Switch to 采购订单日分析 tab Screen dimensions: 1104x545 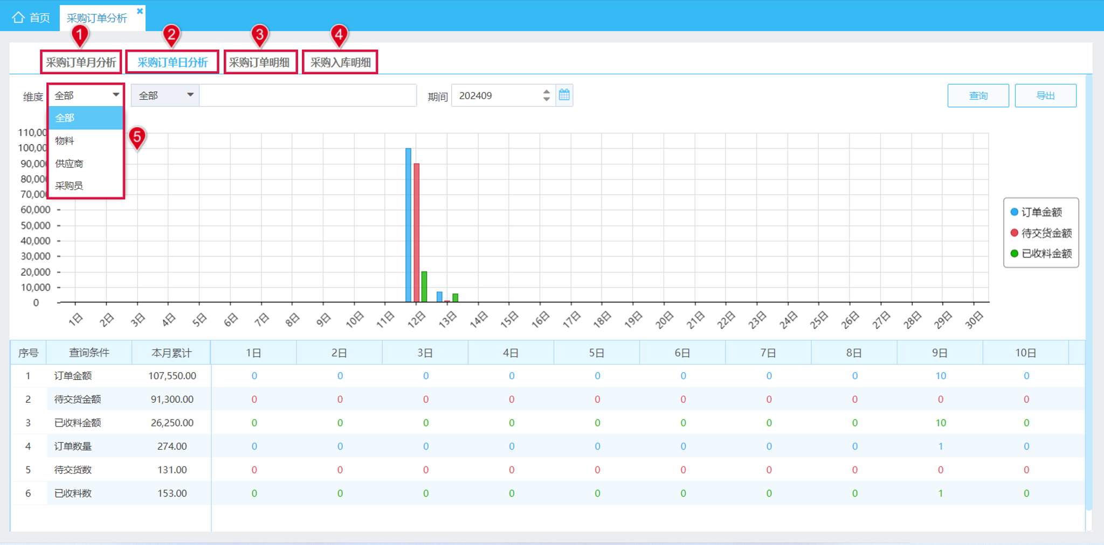[x=172, y=62]
